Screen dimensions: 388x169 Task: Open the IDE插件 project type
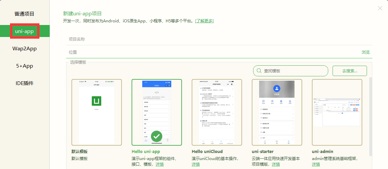click(x=24, y=83)
